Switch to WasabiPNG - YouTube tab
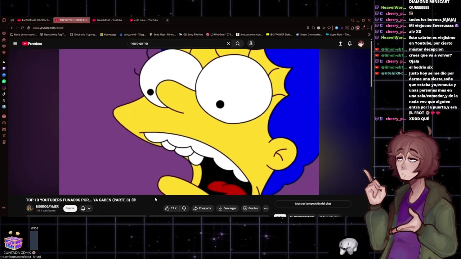461x259 pixels. click(x=107, y=20)
